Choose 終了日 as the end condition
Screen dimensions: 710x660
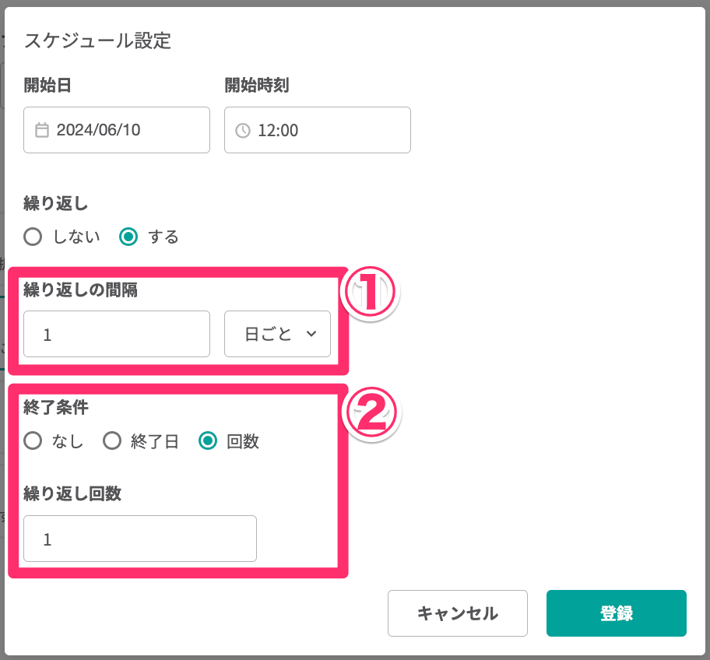[x=113, y=441]
